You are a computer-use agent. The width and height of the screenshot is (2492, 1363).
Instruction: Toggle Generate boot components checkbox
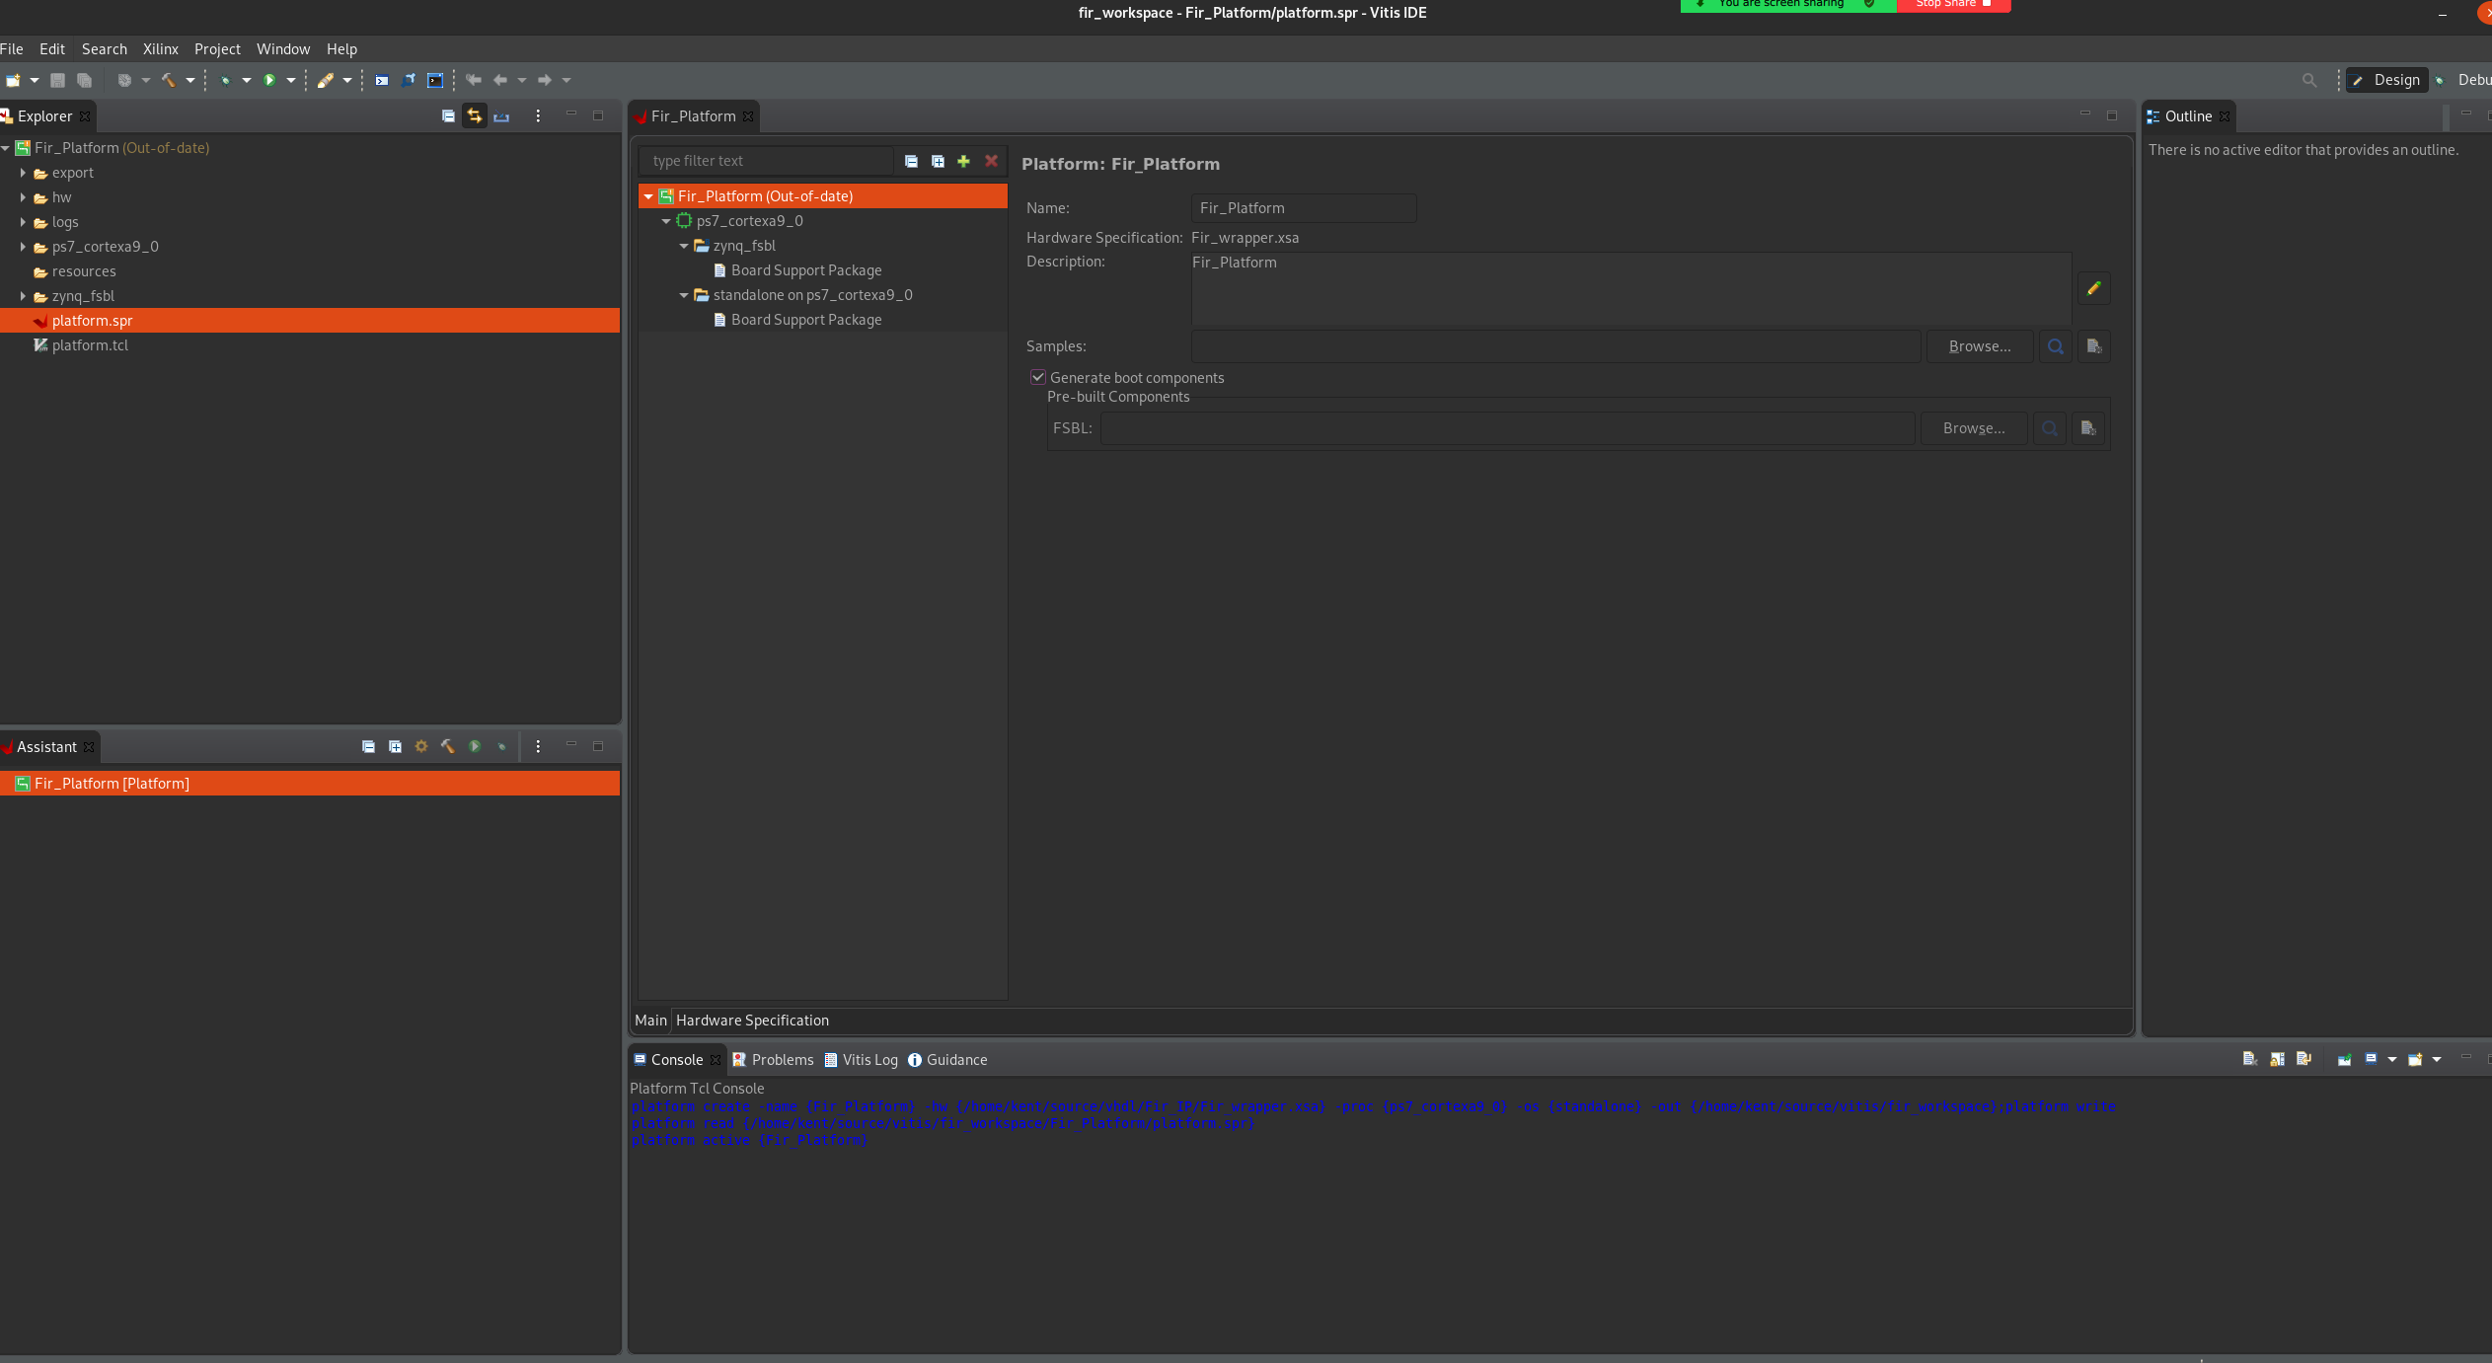tap(1038, 377)
